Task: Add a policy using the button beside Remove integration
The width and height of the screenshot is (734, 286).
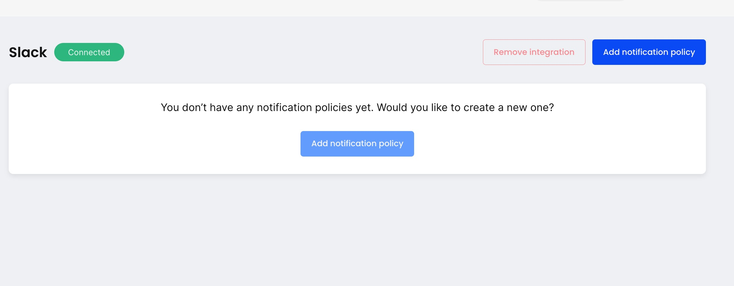Action: coord(649,52)
